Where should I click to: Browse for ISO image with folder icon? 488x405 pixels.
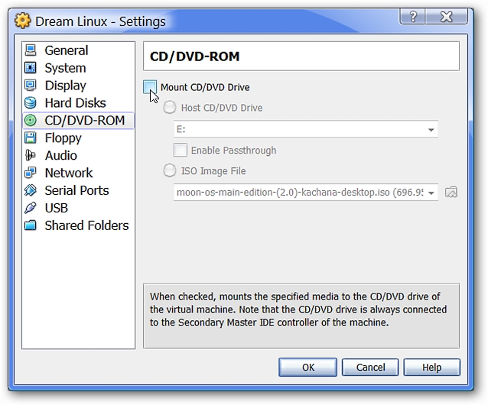pyautogui.click(x=451, y=192)
